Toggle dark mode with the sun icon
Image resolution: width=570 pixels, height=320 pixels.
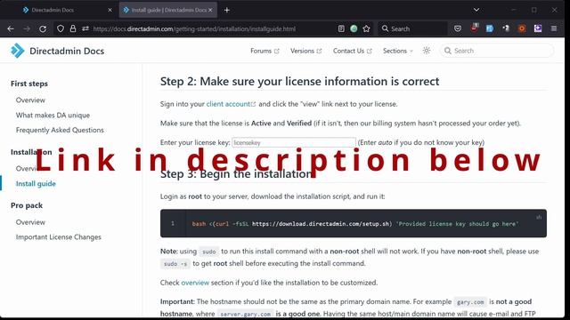pyautogui.click(x=427, y=51)
